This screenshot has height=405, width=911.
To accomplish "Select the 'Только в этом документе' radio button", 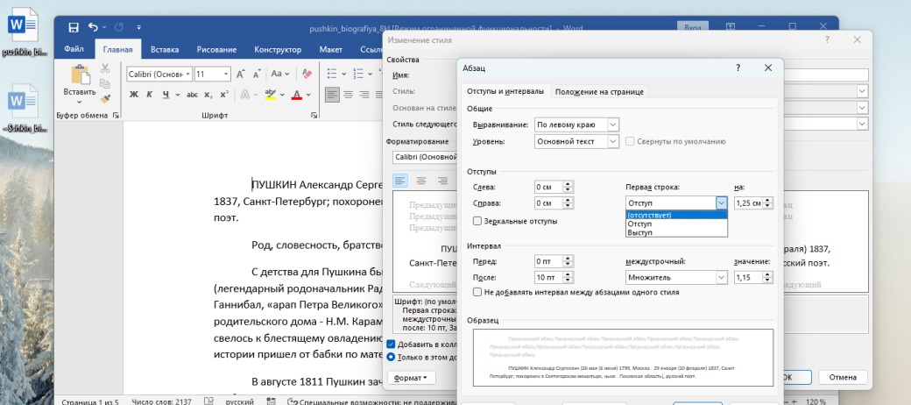I will (391, 357).
